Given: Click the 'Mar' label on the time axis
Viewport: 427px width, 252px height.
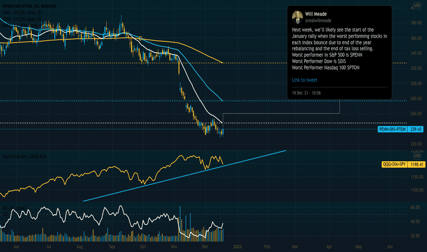Looking at the screenshot, I should pos(295,247).
